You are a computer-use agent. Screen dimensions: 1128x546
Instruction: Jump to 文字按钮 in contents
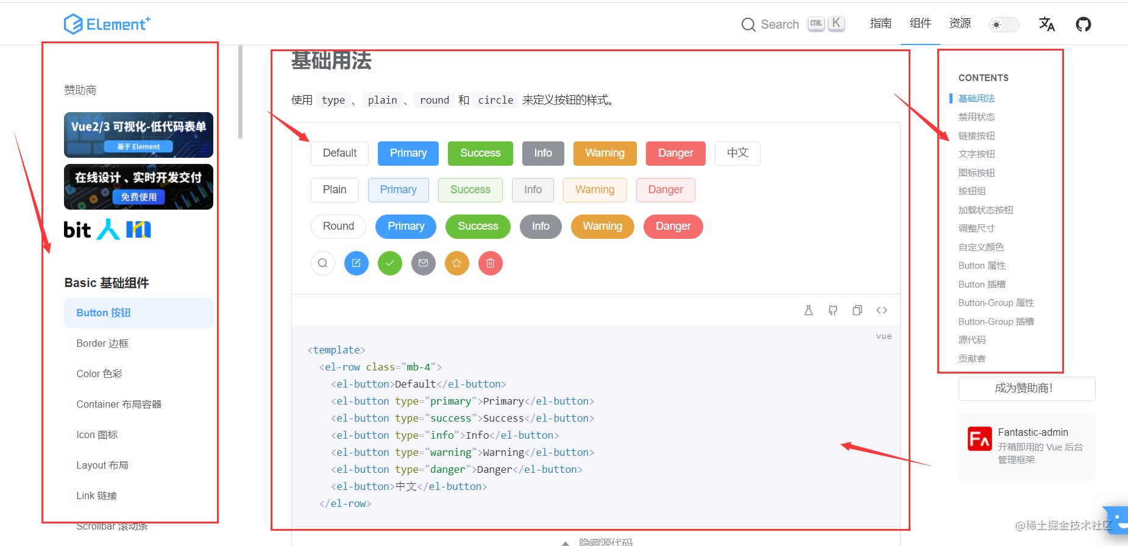(976, 154)
